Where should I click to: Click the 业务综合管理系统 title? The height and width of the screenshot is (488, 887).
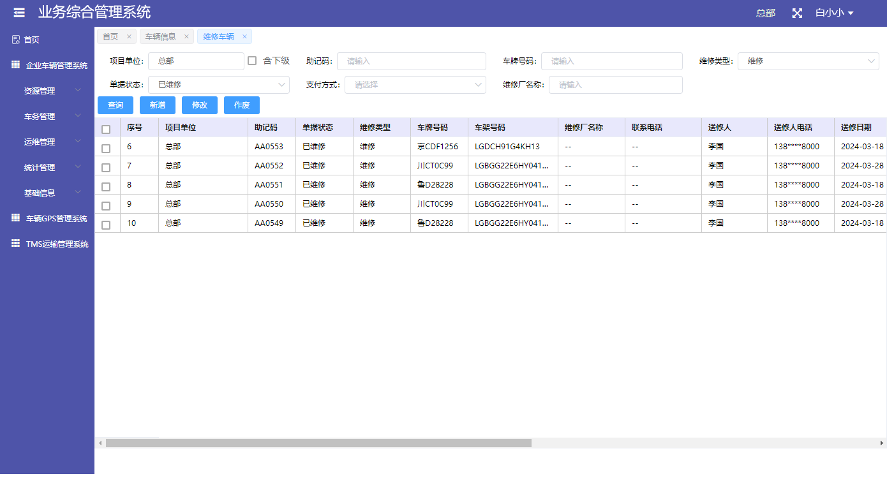pos(94,12)
